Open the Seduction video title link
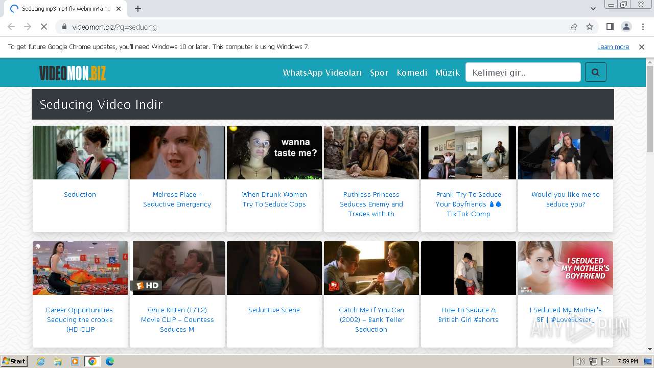This screenshot has width=654, height=368. point(80,194)
